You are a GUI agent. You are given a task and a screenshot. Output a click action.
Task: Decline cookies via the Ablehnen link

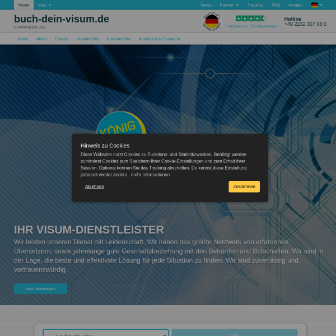tap(95, 186)
